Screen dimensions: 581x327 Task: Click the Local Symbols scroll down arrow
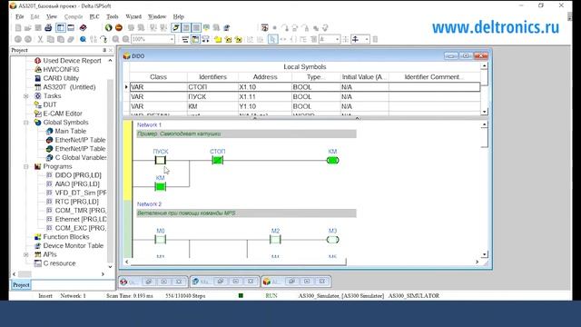click(484, 112)
